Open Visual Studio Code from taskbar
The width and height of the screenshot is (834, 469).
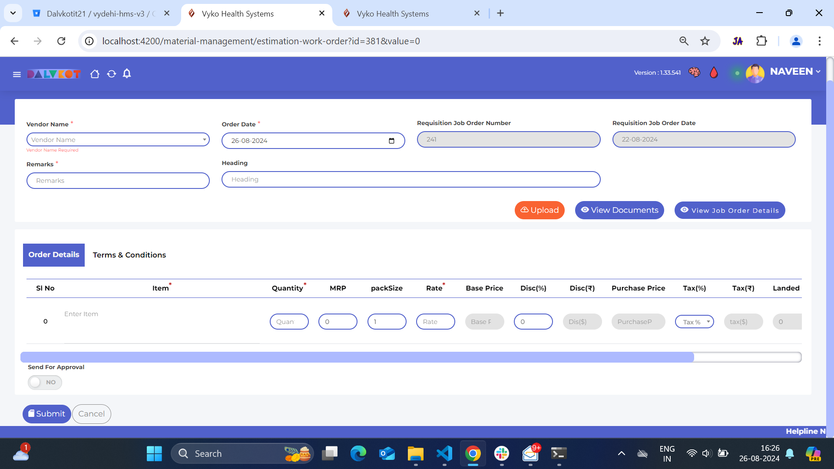(x=444, y=453)
